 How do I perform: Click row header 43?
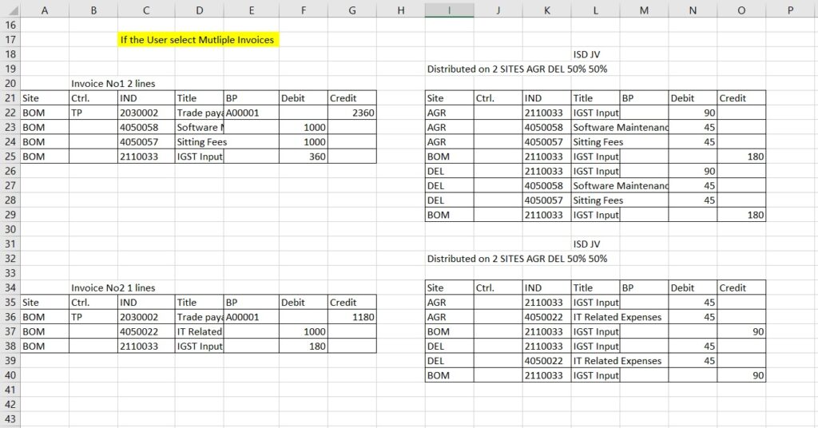(10, 419)
